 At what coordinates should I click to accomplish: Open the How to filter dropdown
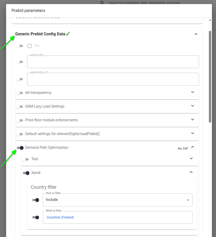(117, 200)
